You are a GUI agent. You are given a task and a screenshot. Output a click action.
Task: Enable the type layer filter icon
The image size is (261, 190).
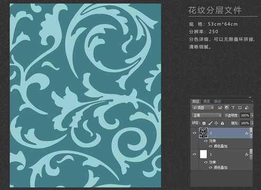[233, 108]
